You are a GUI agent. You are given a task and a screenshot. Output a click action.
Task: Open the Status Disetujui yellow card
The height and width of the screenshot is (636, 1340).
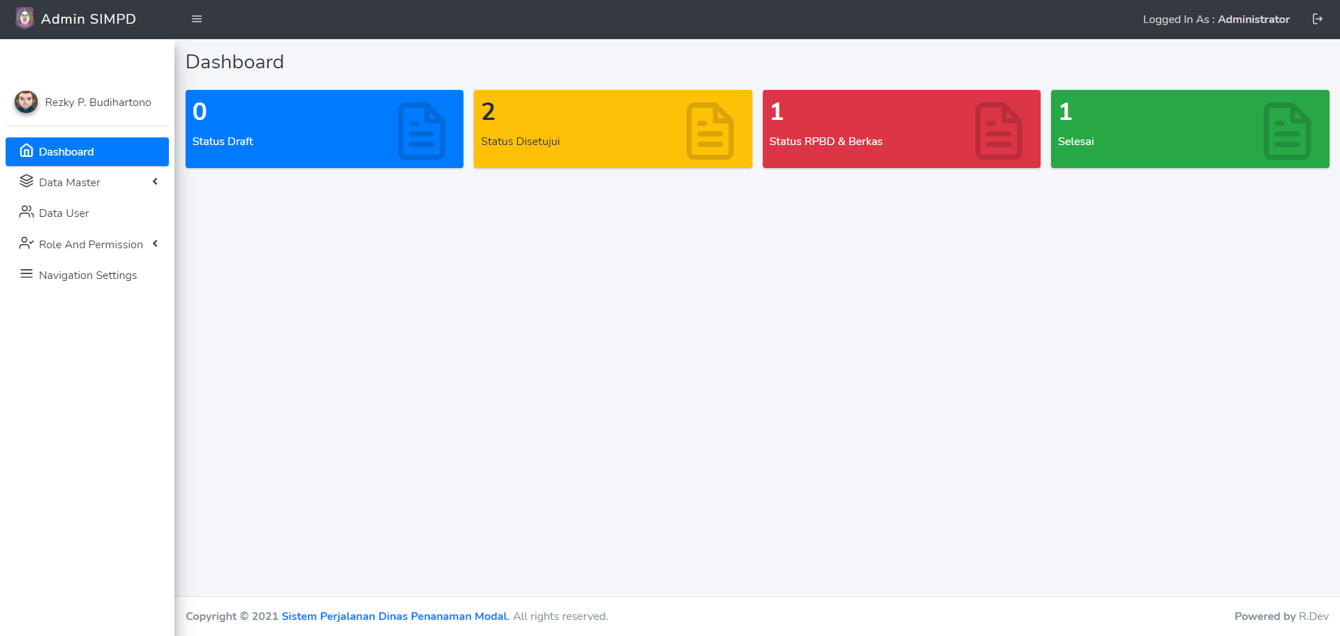pos(613,129)
